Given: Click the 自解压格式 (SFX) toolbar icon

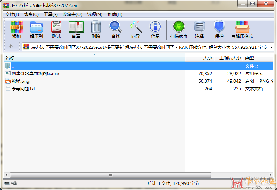Looking at the screenshot, I should pos(242,29).
